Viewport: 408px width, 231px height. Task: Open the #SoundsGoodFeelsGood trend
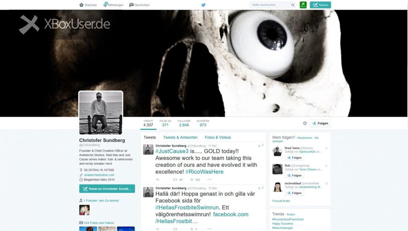pos(288,220)
